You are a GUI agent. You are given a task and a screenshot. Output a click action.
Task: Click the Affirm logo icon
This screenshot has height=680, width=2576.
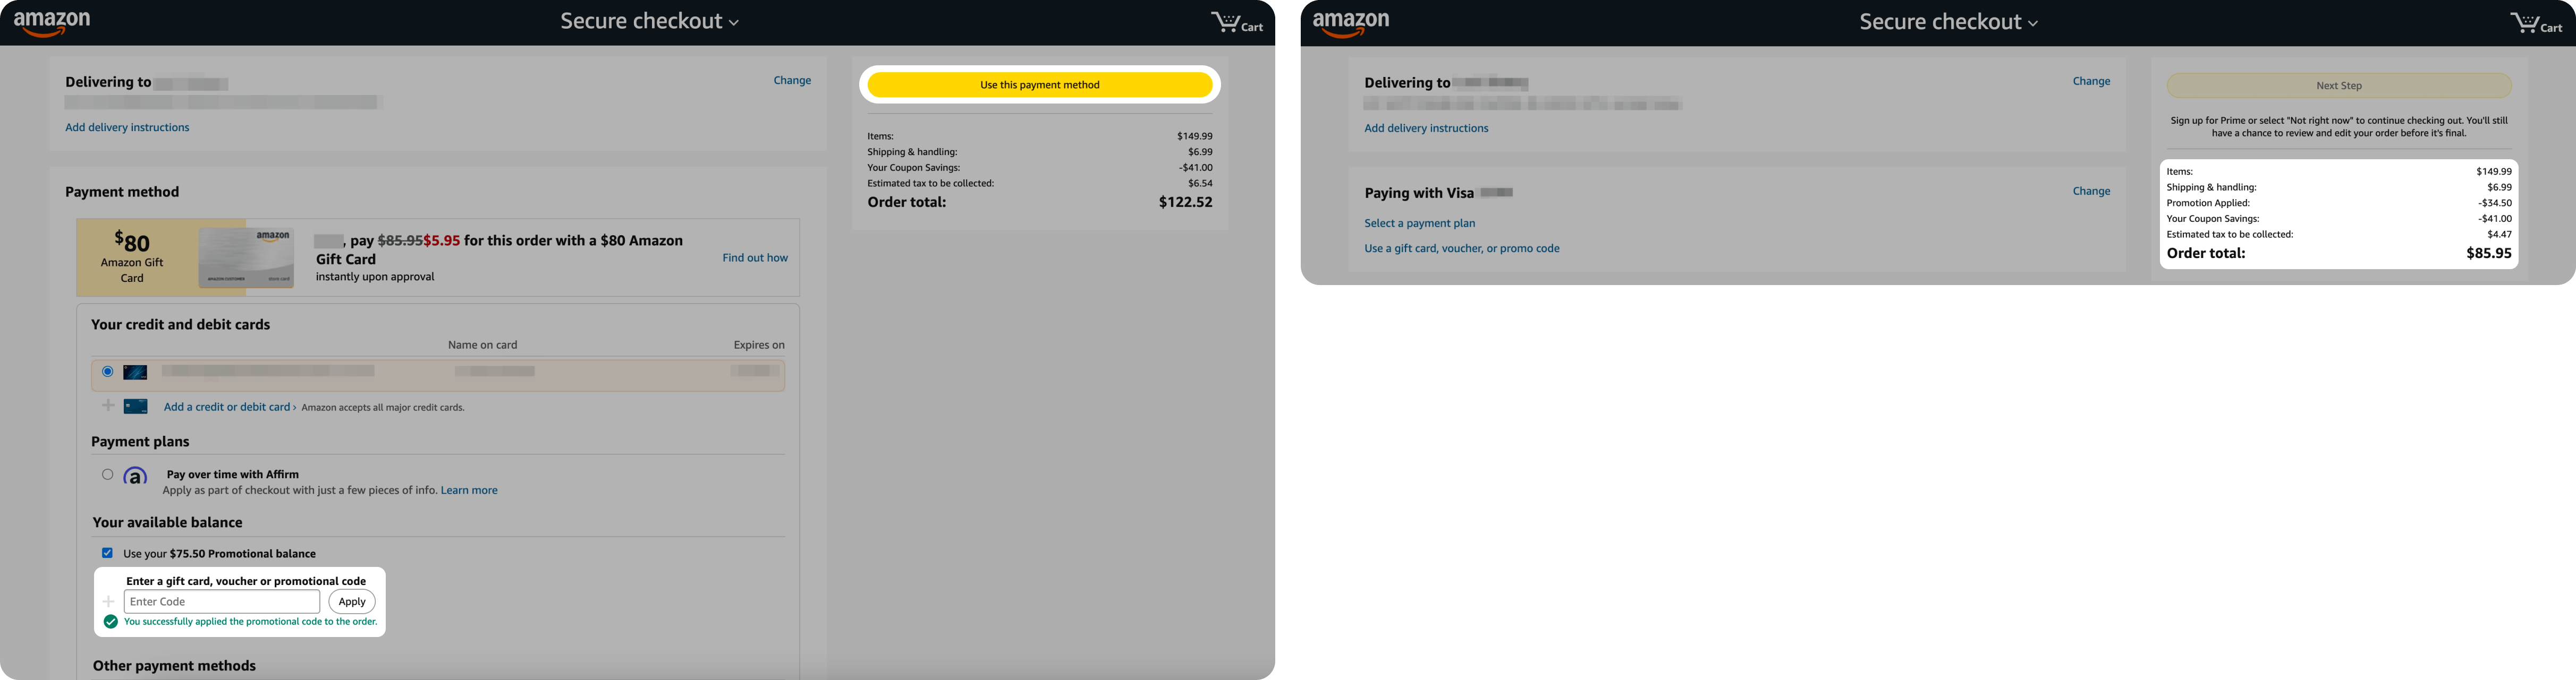click(135, 476)
